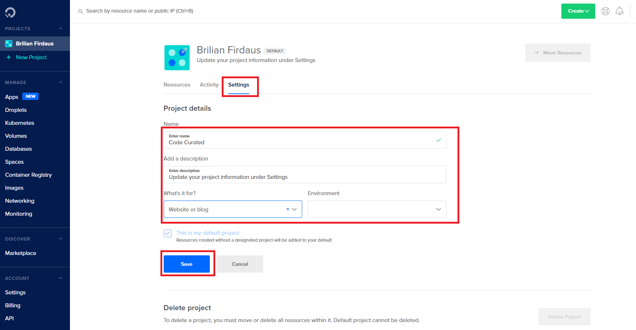Go to Networking in the sidebar
Image resolution: width=636 pixels, height=330 pixels.
[20, 201]
